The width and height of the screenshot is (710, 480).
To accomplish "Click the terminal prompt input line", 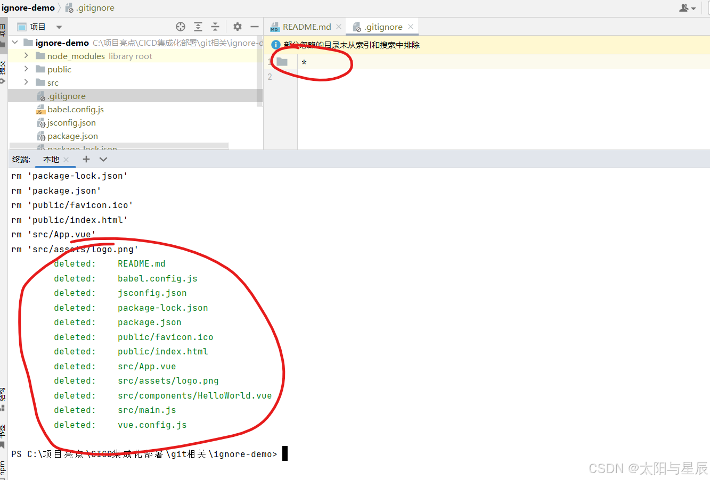I will (149, 454).
